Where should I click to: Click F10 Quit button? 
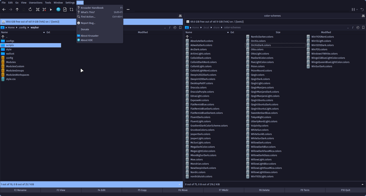tap(345, 190)
